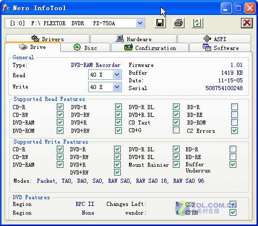
Task: Switch to the Hardware tab
Action: (134, 39)
